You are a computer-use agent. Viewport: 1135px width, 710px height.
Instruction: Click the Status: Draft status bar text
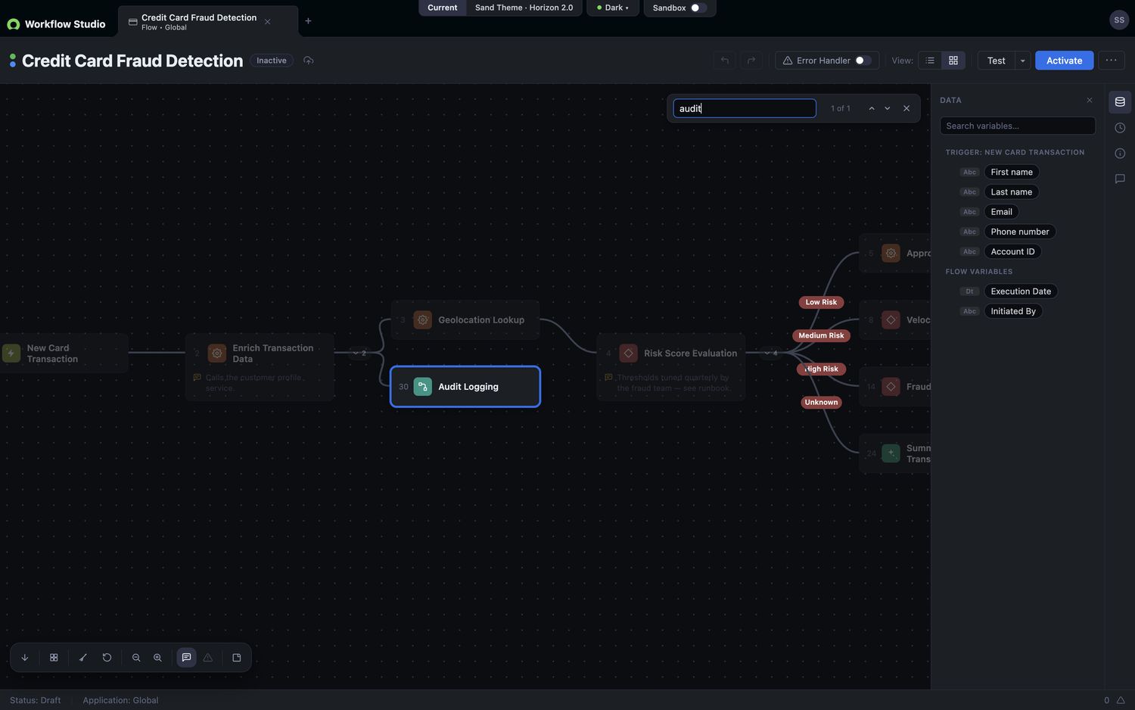[x=35, y=700]
